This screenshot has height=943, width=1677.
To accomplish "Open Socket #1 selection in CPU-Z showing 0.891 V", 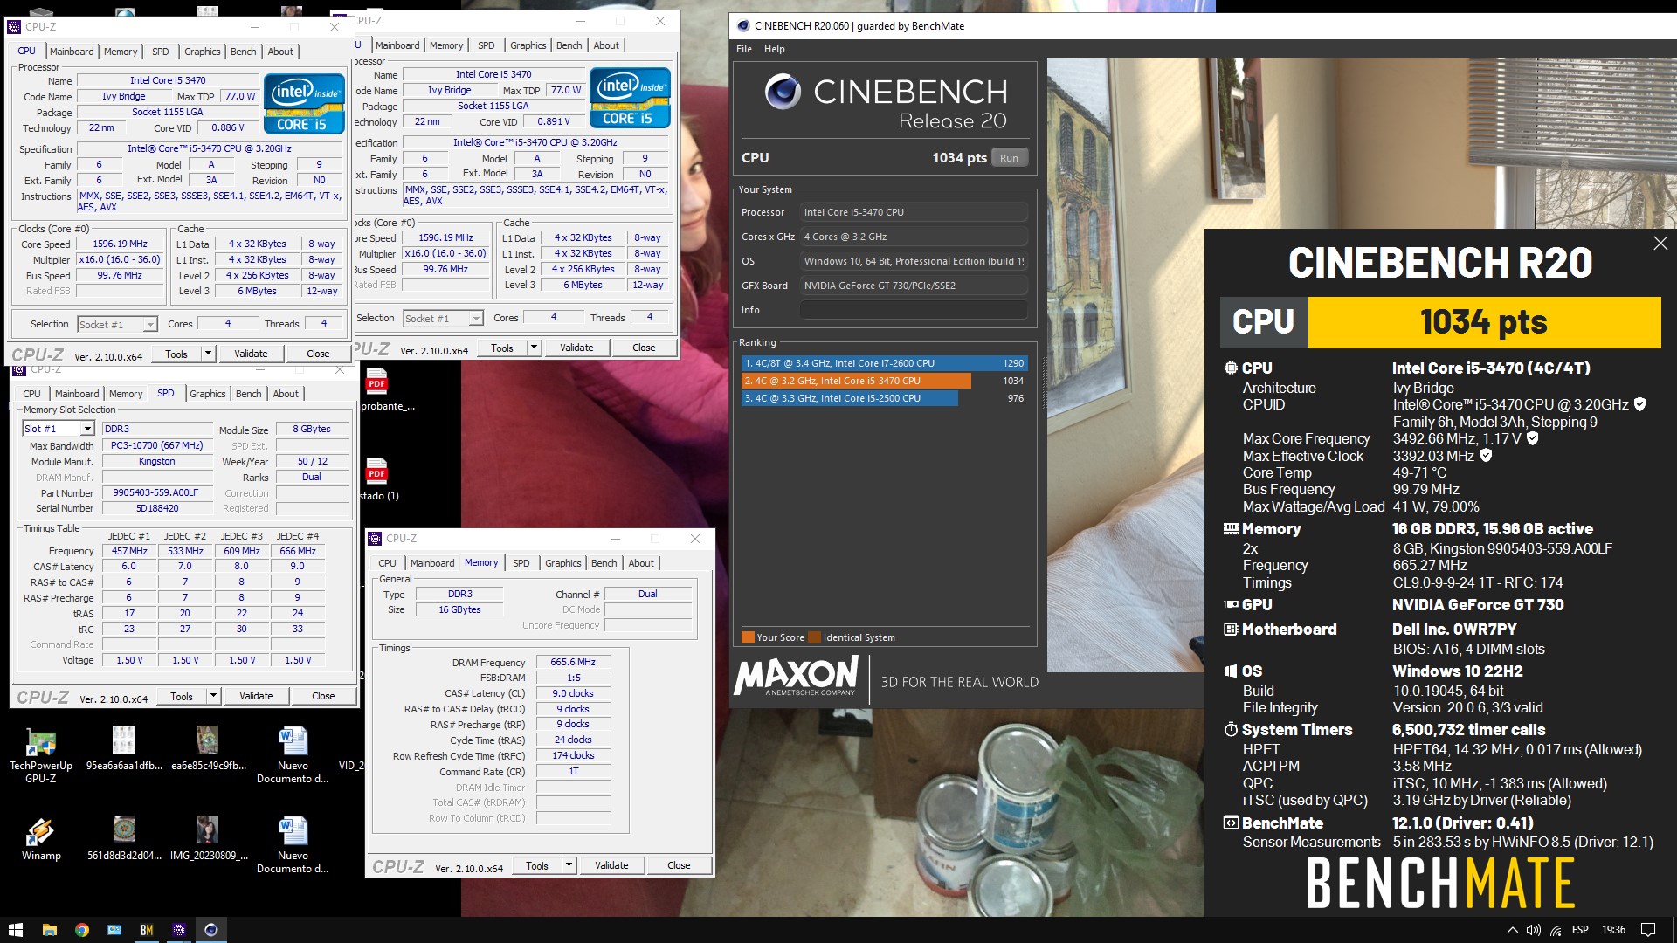I will tap(443, 318).
